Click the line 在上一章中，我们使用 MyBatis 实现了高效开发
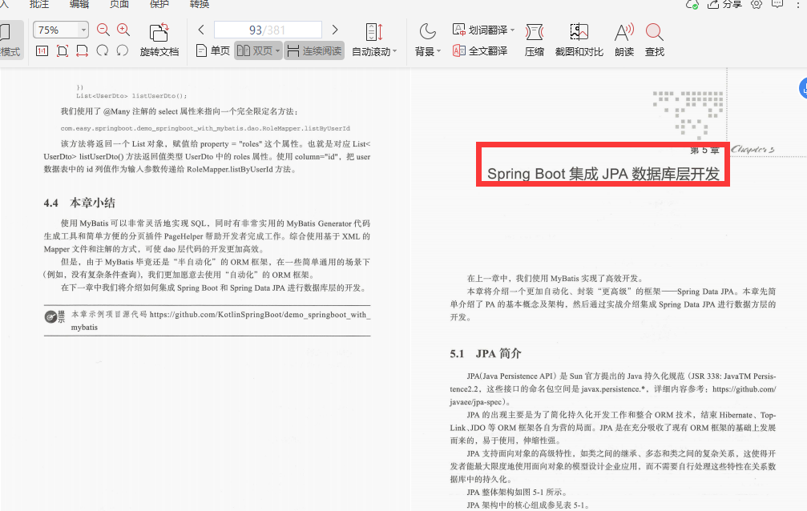 point(555,279)
